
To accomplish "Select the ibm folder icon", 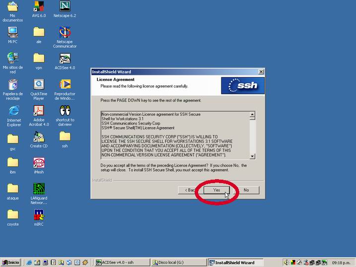I will click(13, 166).
